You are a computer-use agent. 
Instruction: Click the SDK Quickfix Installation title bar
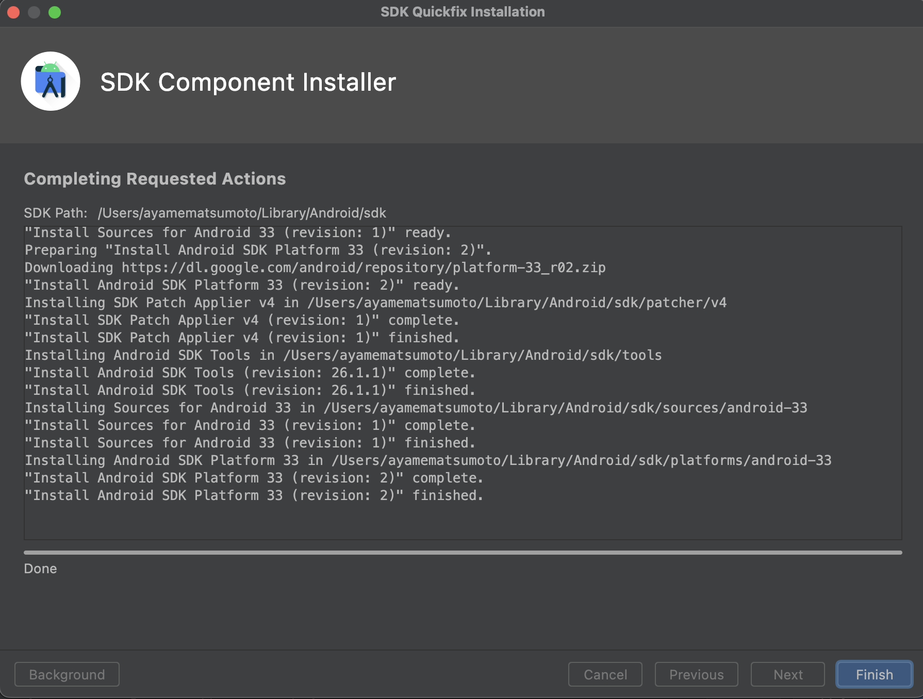[x=463, y=12]
